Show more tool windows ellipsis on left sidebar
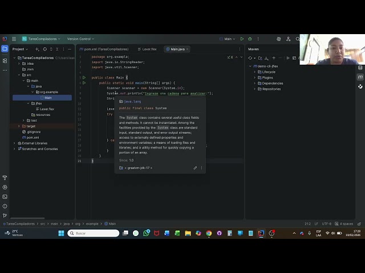This screenshot has width=365, height=273. coord(5,70)
